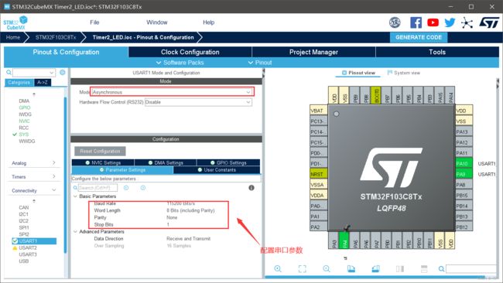Collapse the Connectivity category
This screenshot has width=503, height=283.
pyautogui.click(x=33, y=190)
